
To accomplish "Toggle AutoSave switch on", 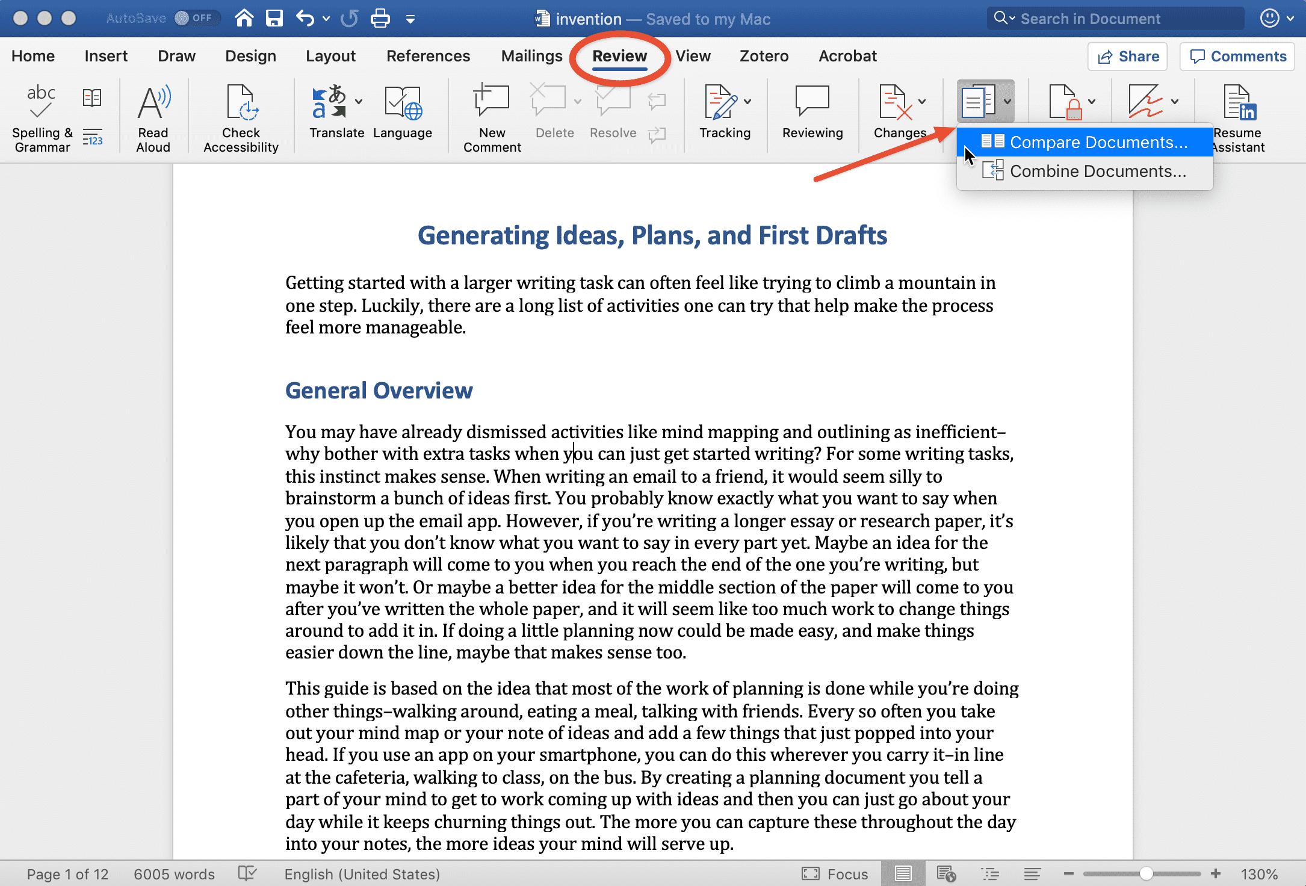I will coord(194,18).
